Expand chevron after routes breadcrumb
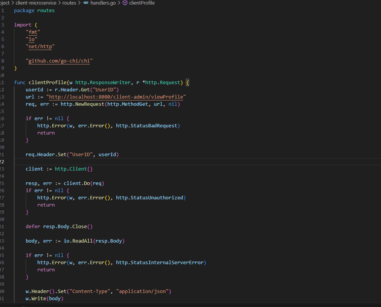 [79, 3]
